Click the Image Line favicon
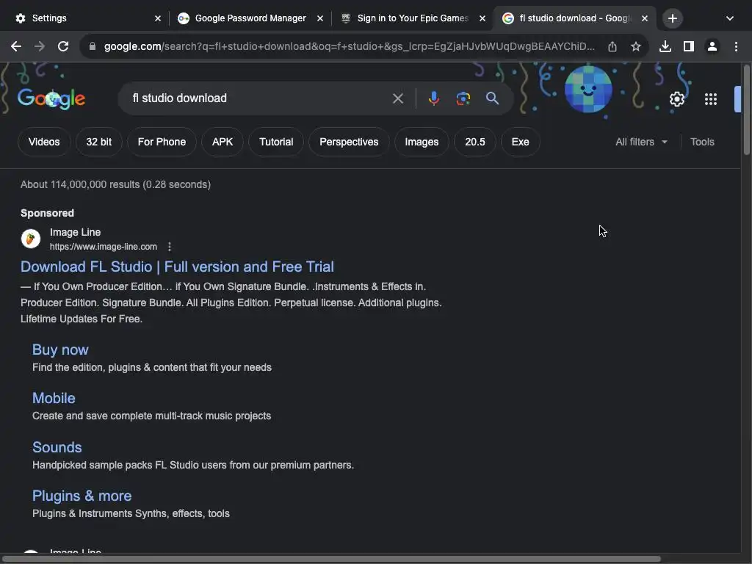 [x=31, y=239]
